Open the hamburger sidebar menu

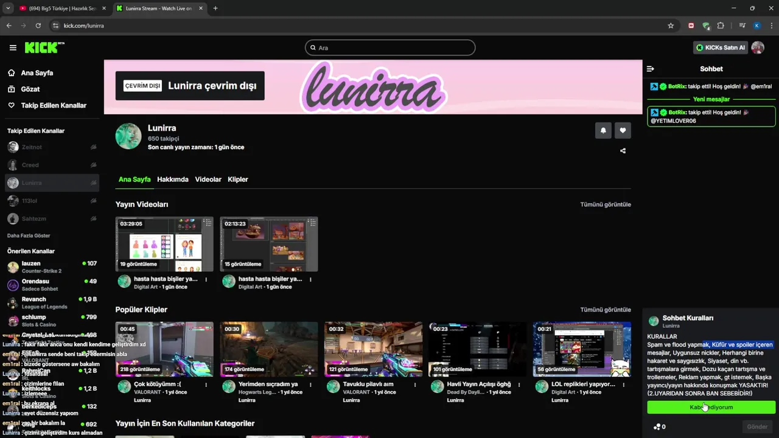click(x=13, y=47)
